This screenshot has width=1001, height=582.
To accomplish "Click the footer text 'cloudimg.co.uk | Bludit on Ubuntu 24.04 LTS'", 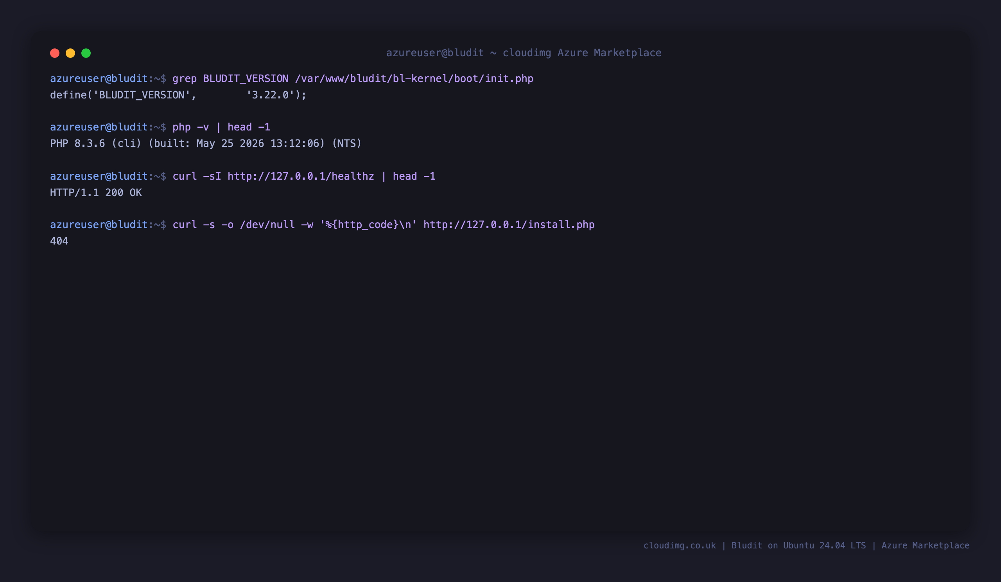I will coord(754,545).
